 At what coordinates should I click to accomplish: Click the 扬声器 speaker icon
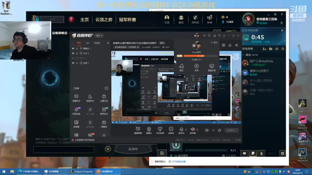(x=192, y=130)
